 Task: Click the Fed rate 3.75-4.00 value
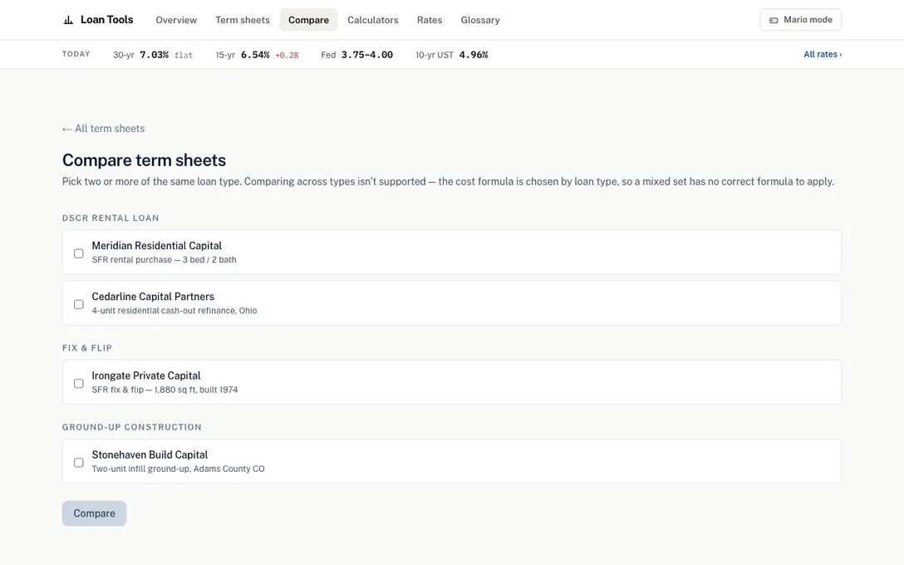[367, 55]
